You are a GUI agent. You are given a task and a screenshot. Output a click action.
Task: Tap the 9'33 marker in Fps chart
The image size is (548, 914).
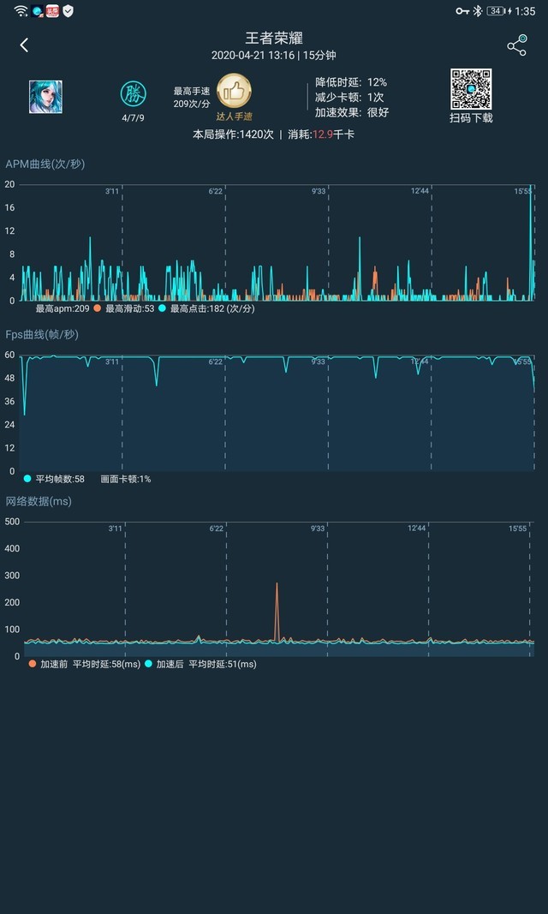point(318,362)
